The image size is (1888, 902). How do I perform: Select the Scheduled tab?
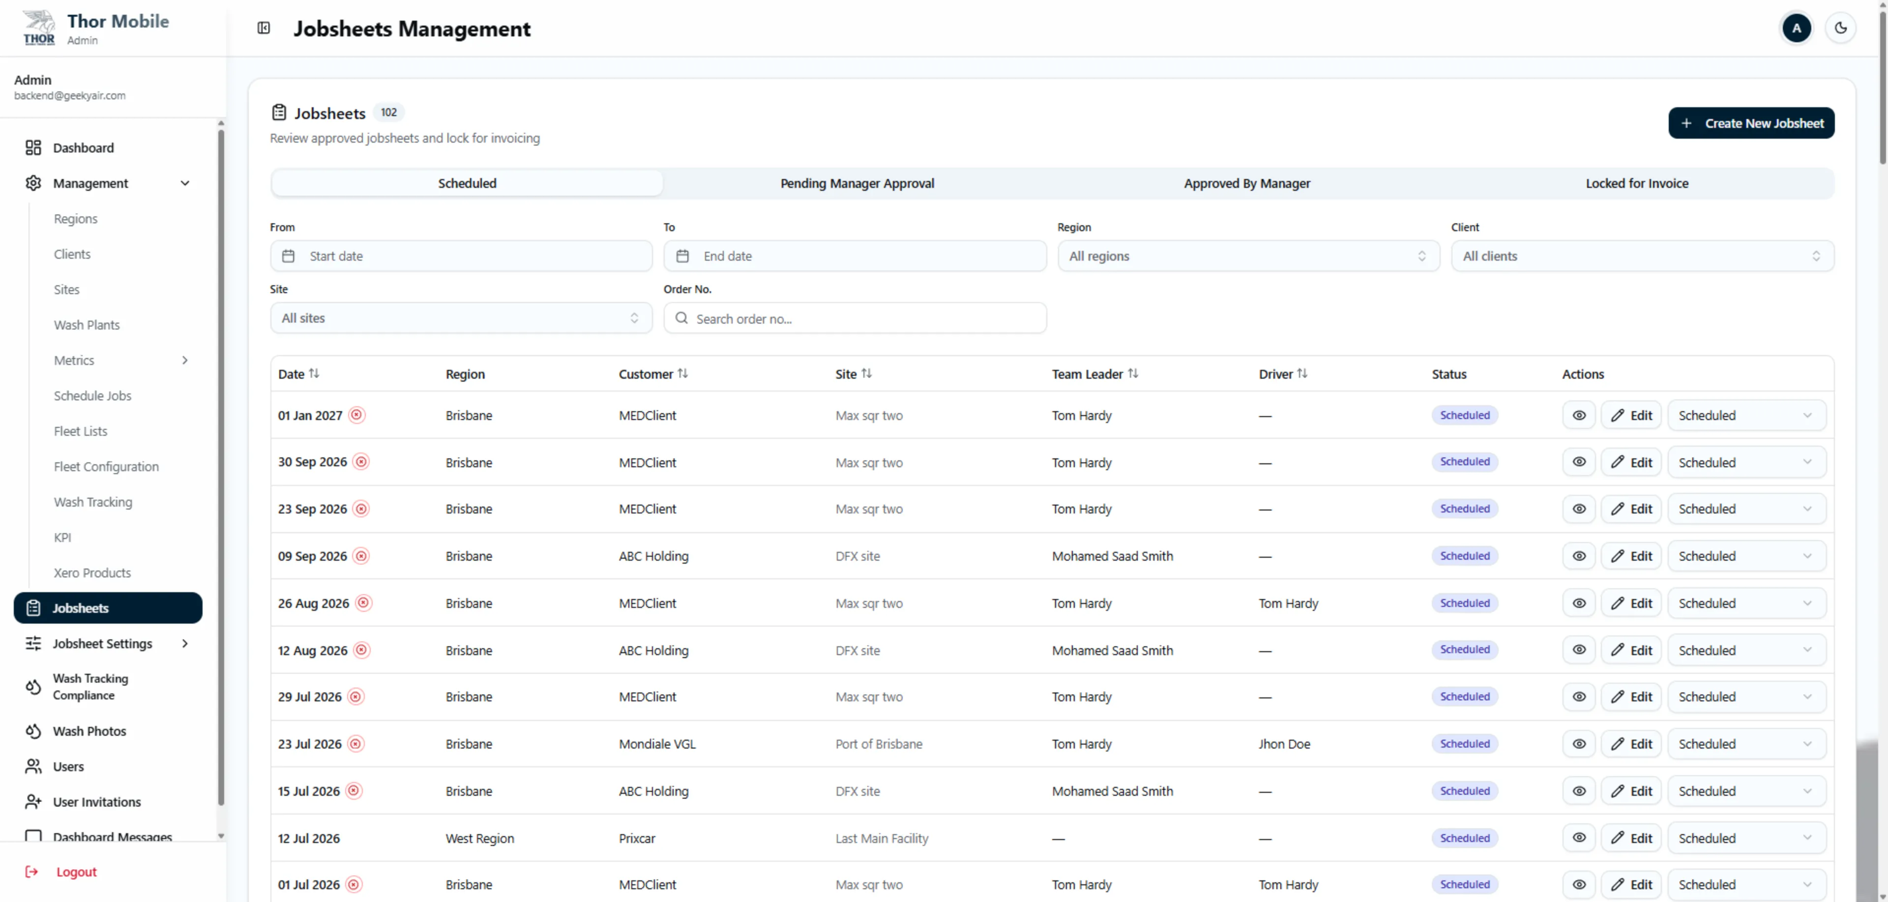point(467,183)
